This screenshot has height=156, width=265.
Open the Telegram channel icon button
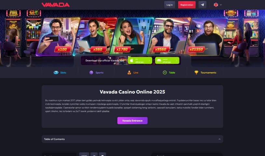202,5
